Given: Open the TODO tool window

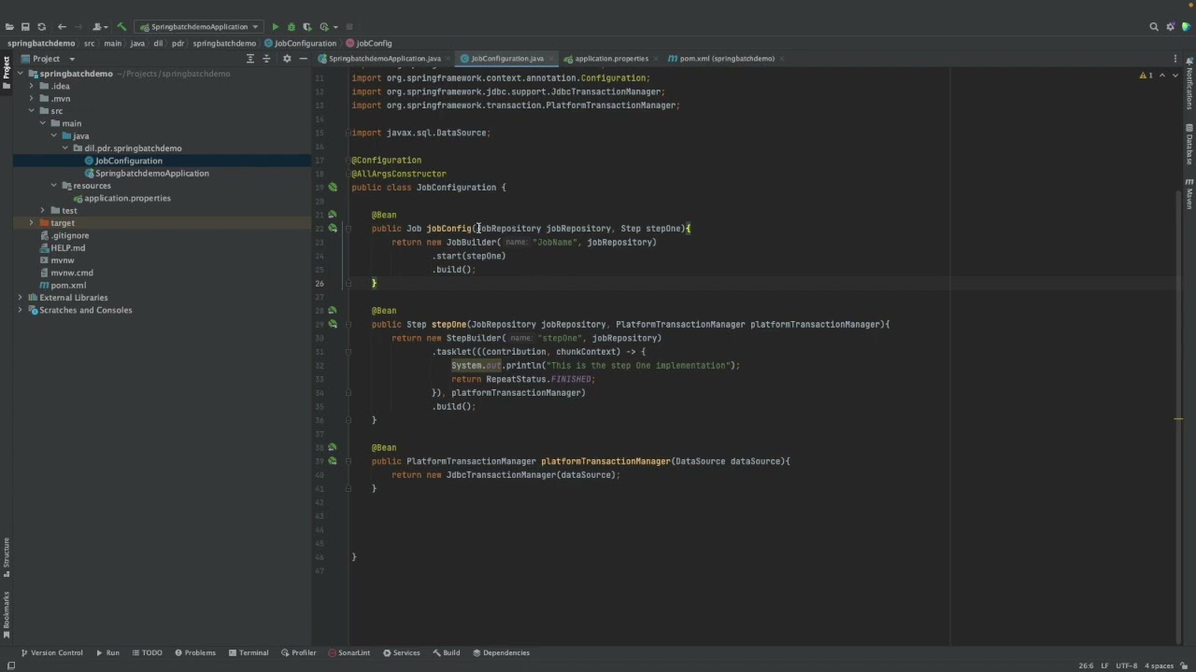Looking at the screenshot, I should pos(147,653).
